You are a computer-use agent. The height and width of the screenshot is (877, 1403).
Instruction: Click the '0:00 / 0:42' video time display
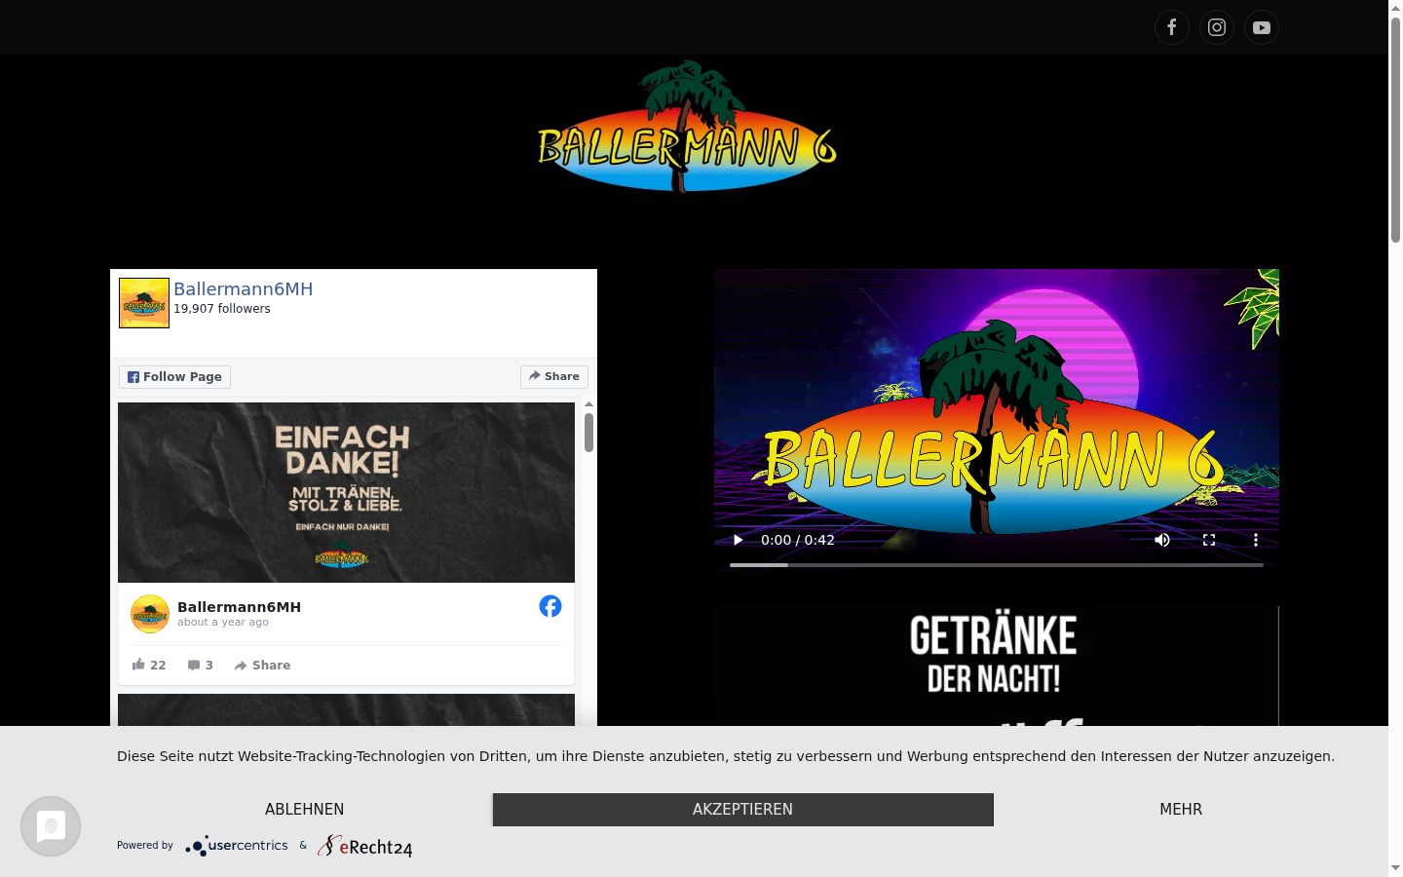coord(798,540)
